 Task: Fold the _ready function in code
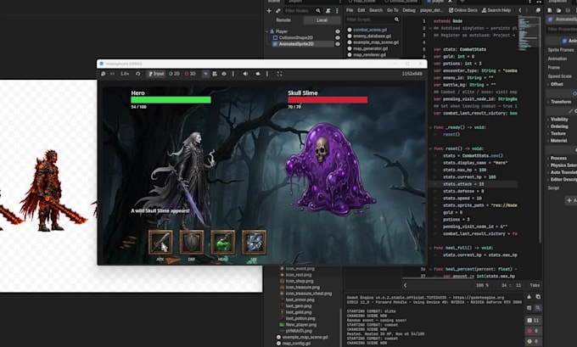tap(430, 127)
